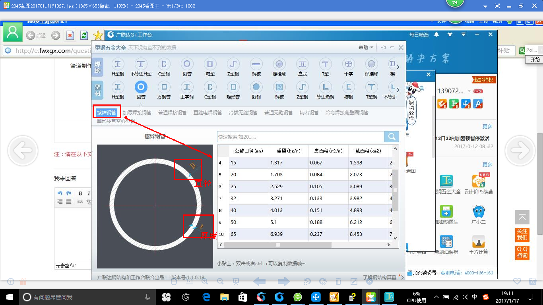The image size is (543, 305).
Task: Pick the 箱型 box section icon
Action: [210, 64]
